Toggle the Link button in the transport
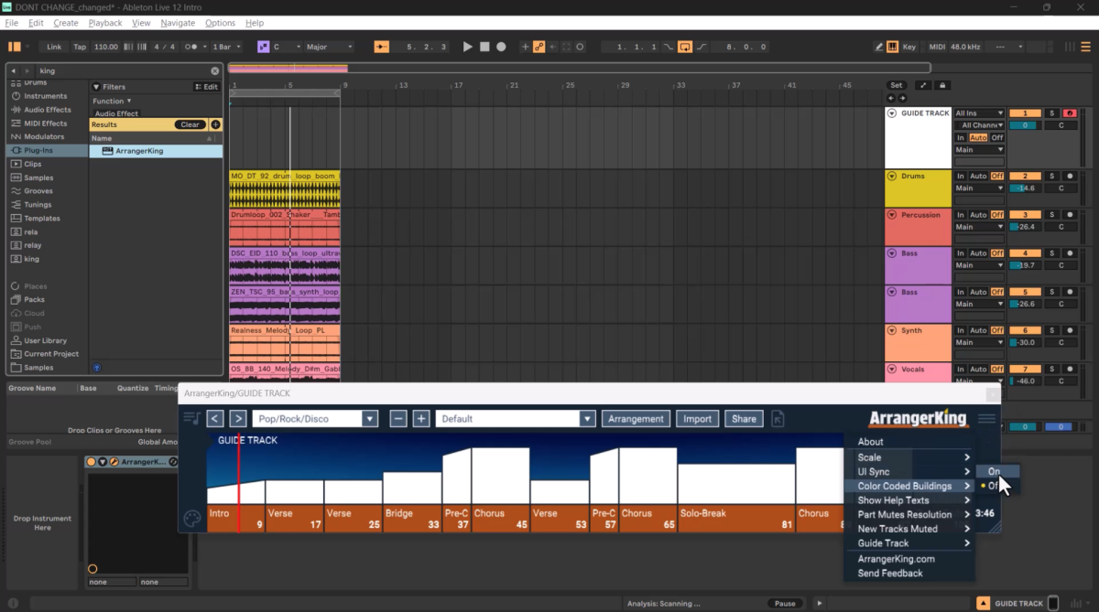 [x=55, y=47]
